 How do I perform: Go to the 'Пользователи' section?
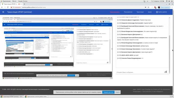pyautogui.click(x=128, y=12)
